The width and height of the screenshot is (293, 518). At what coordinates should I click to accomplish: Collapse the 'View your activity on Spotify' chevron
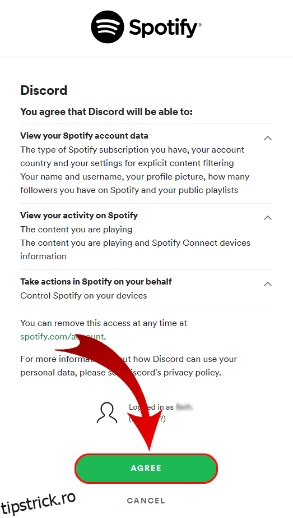point(268,217)
